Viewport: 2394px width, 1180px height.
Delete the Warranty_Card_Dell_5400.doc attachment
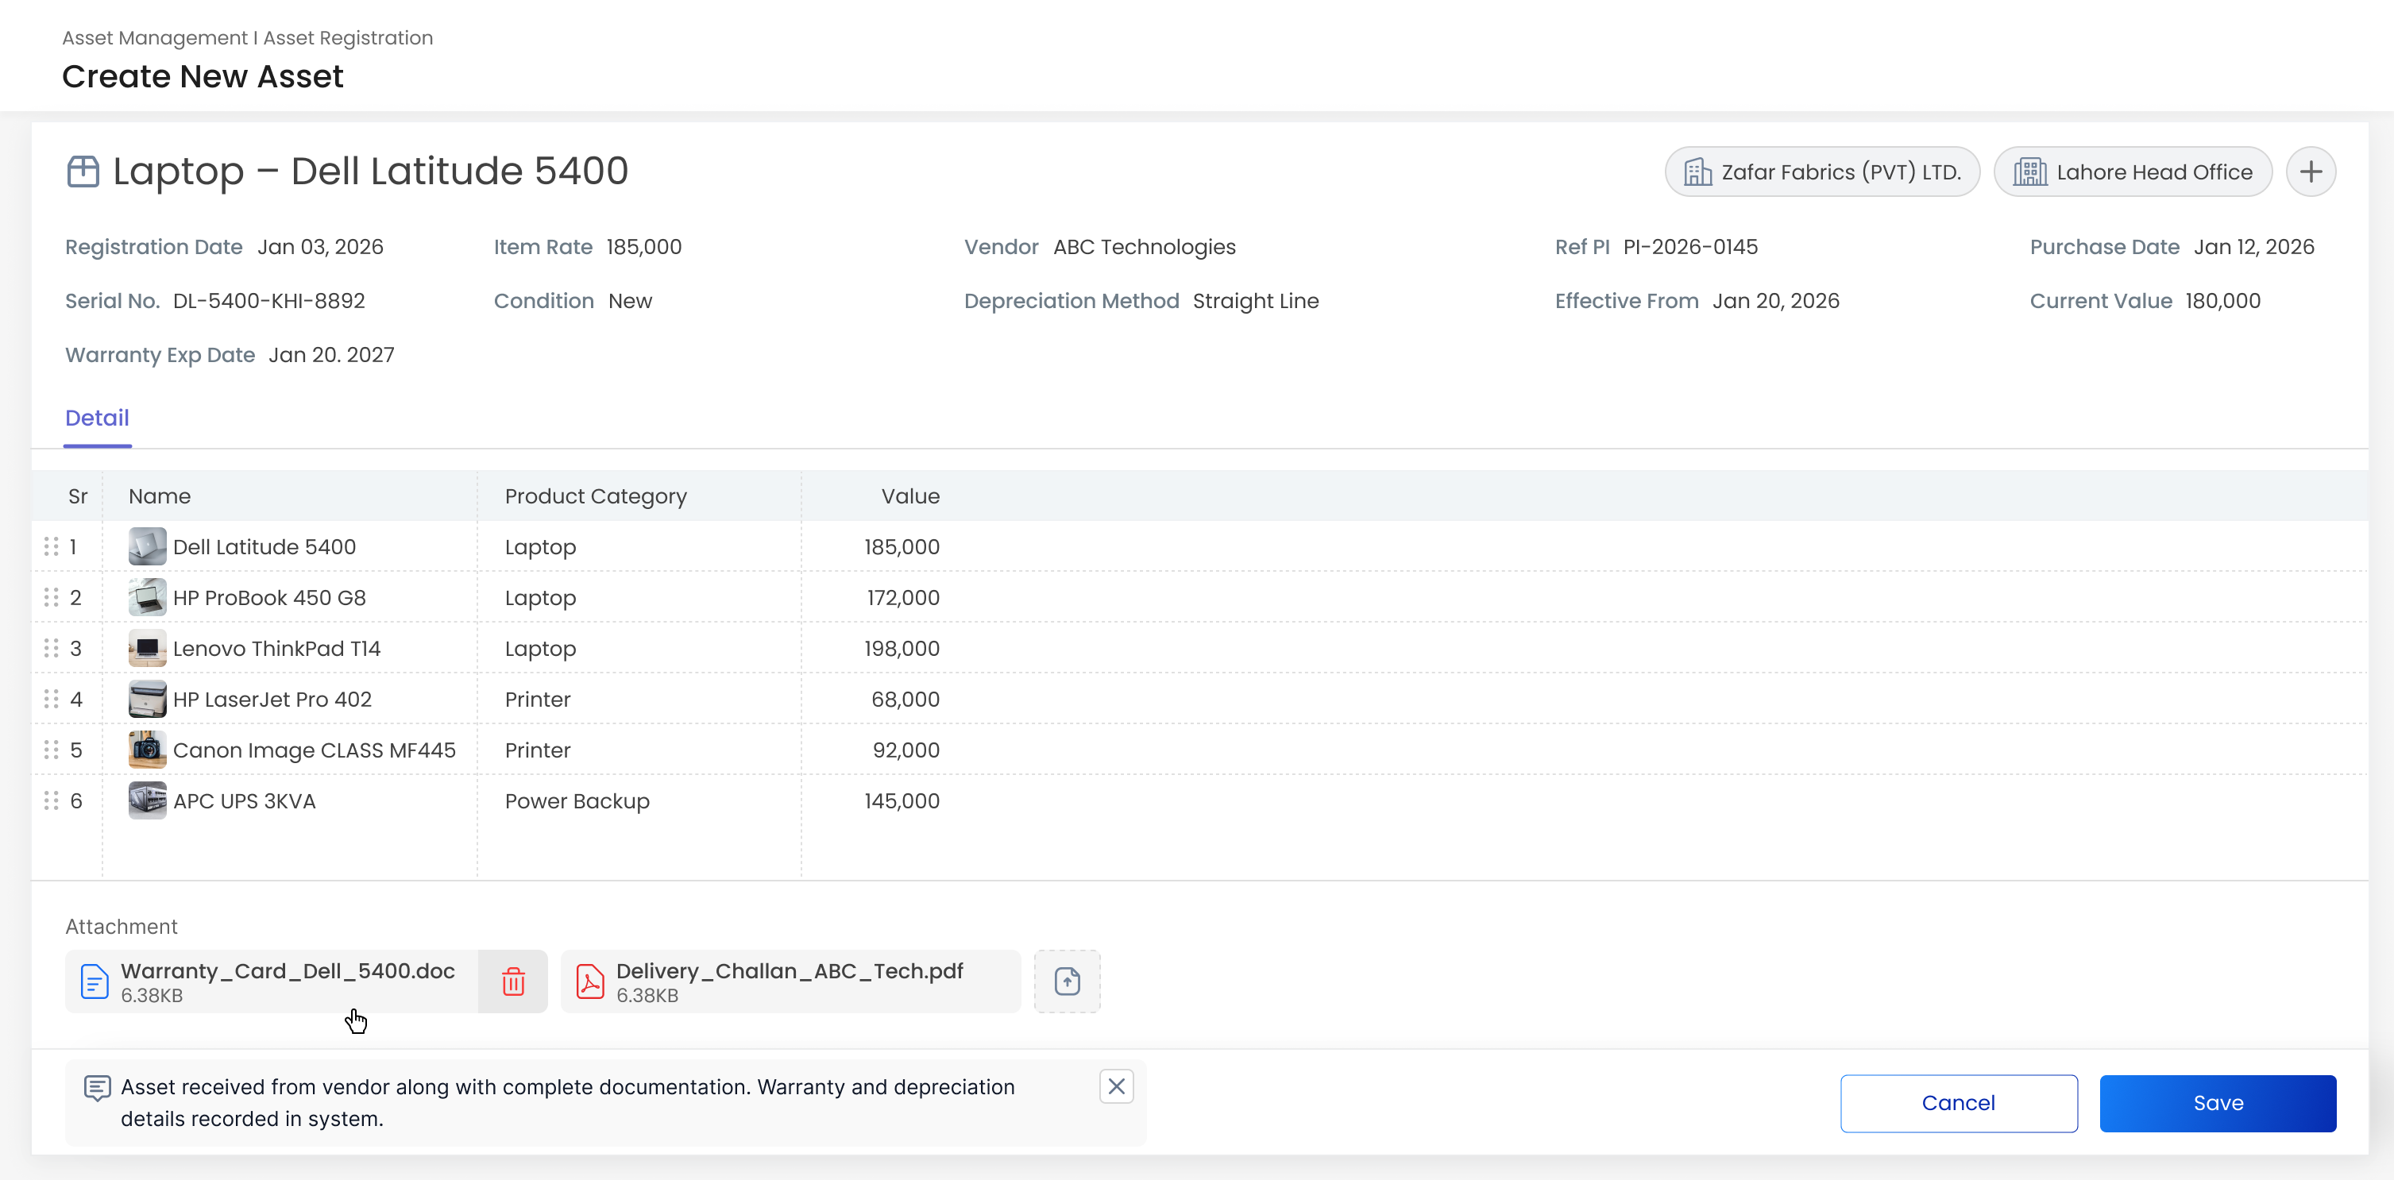513,981
